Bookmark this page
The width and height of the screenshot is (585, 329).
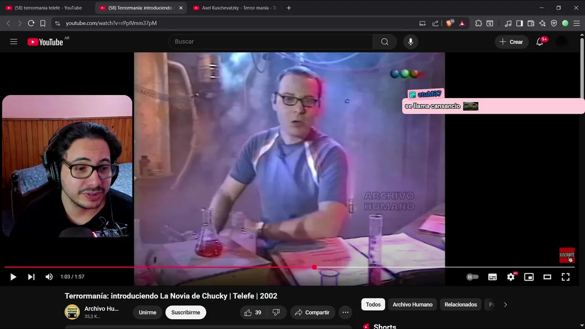click(x=43, y=23)
